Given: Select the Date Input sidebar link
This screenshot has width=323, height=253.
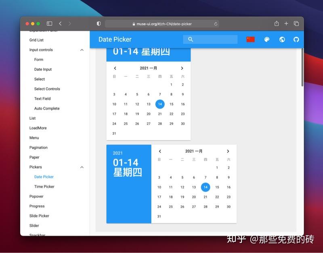Looking at the screenshot, I should pyautogui.click(x=43, y=69).
